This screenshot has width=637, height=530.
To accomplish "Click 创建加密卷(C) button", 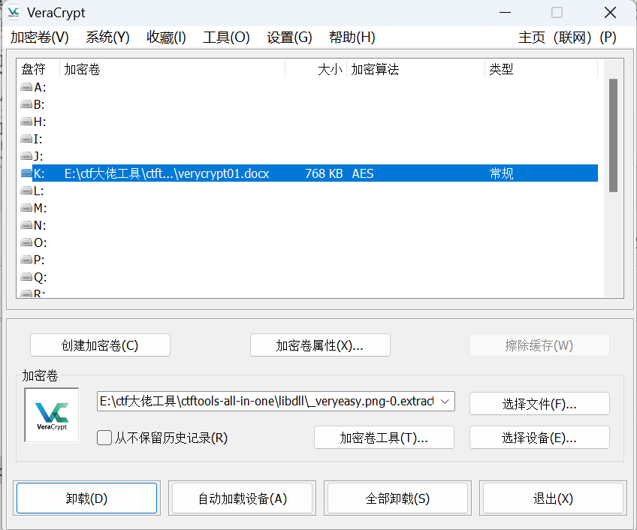I will (x=100, y=345).
